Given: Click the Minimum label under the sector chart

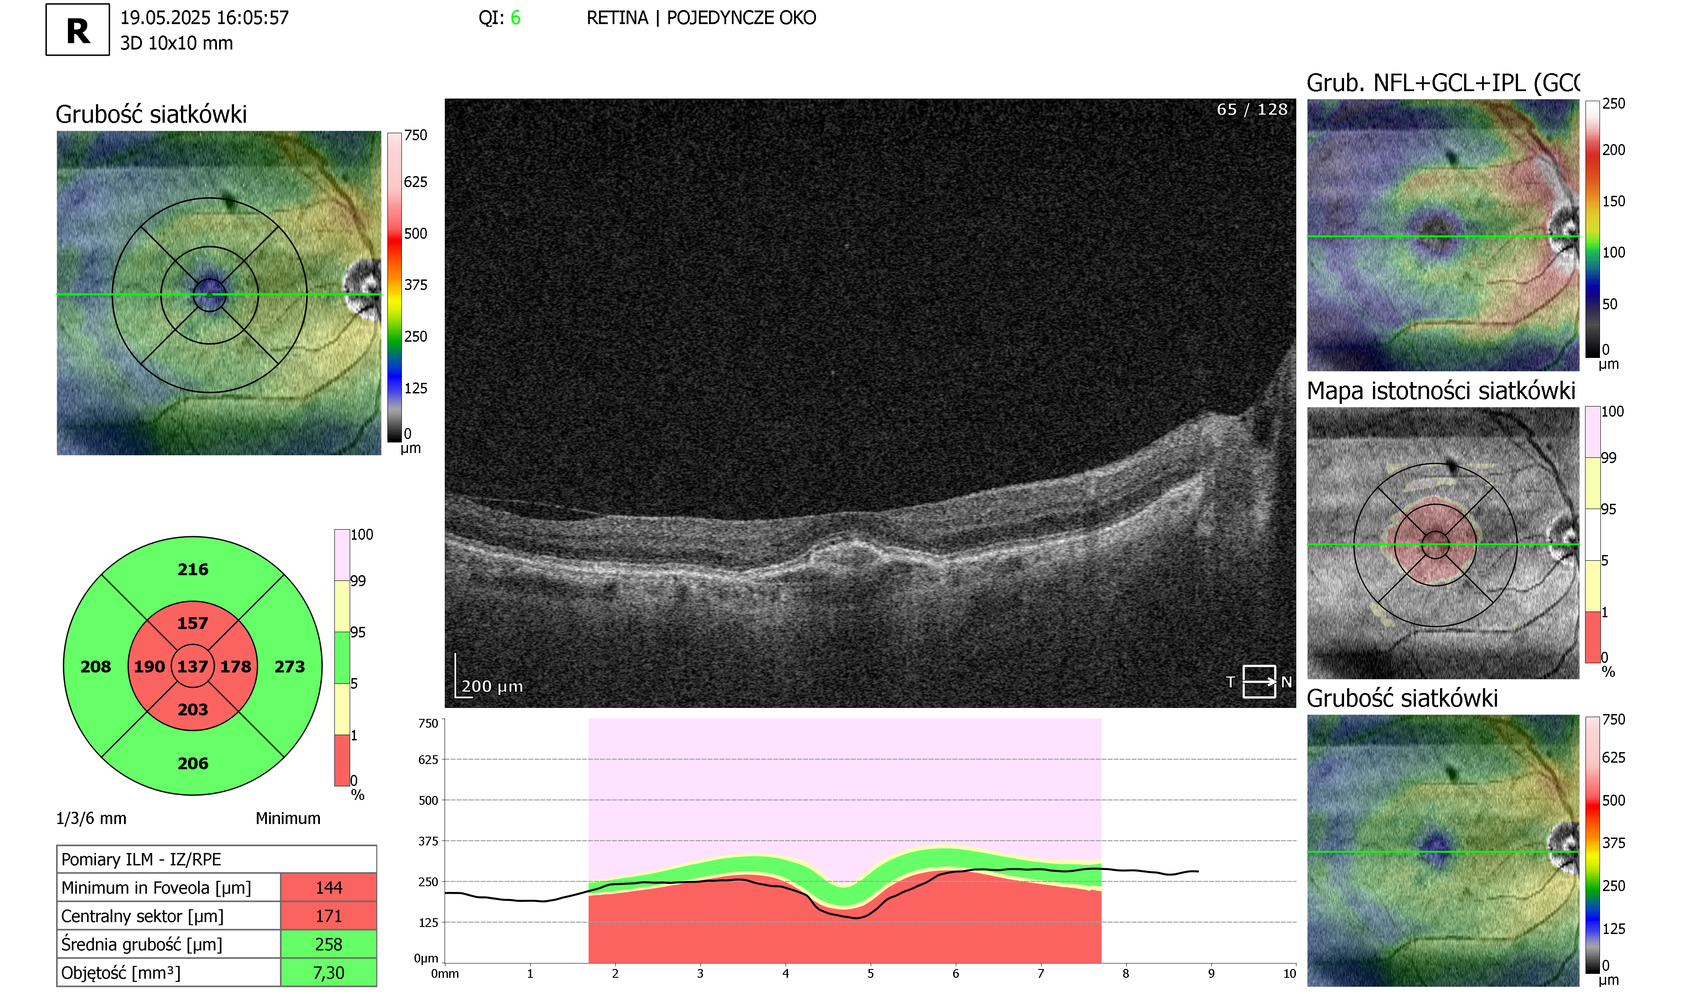Looking at the screenshot, I should point(288,818).
